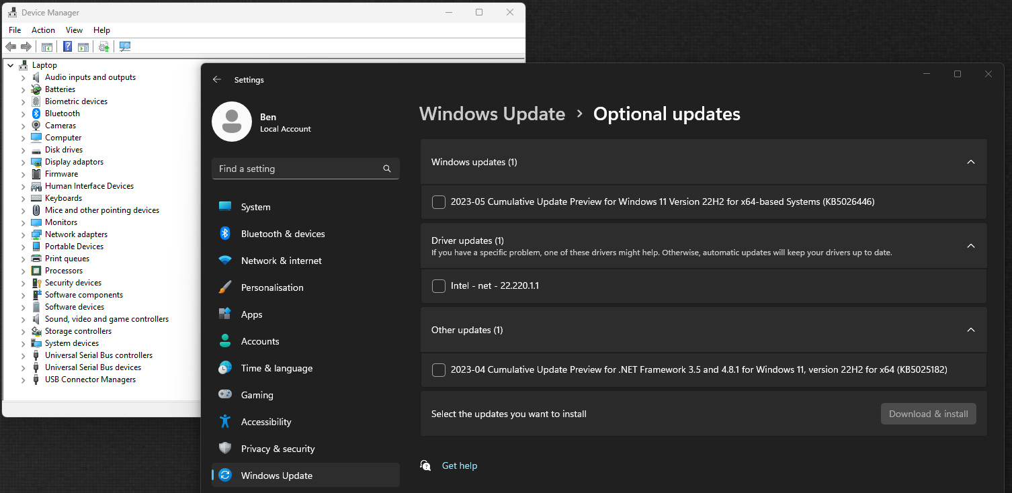Select Storage controllers tree item
Screen dimensions: 1012x493
click(x=78, y=331)
